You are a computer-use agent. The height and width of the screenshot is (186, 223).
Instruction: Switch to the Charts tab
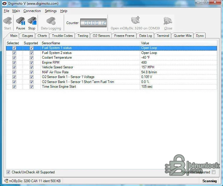tap(42, 35)
